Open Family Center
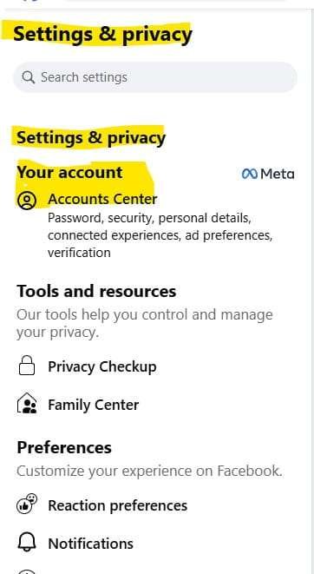The height and width of the screenshot is (574, 314). click(93, 405)
